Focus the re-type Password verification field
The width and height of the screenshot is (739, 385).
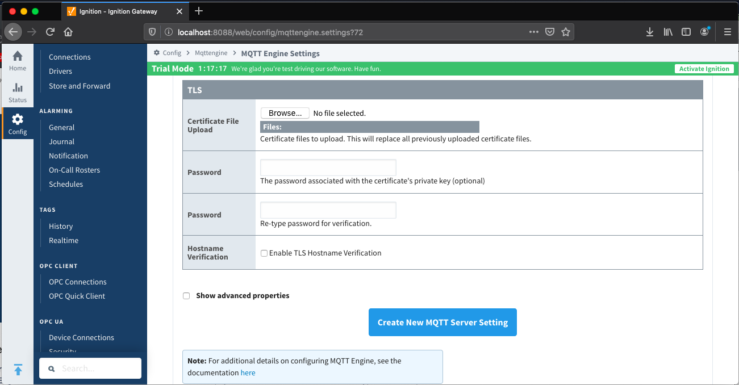click(328, 210)
